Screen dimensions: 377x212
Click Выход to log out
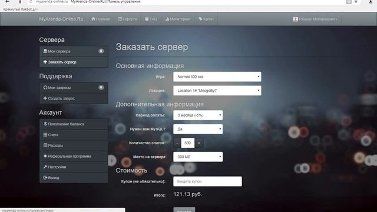(74, 178)
